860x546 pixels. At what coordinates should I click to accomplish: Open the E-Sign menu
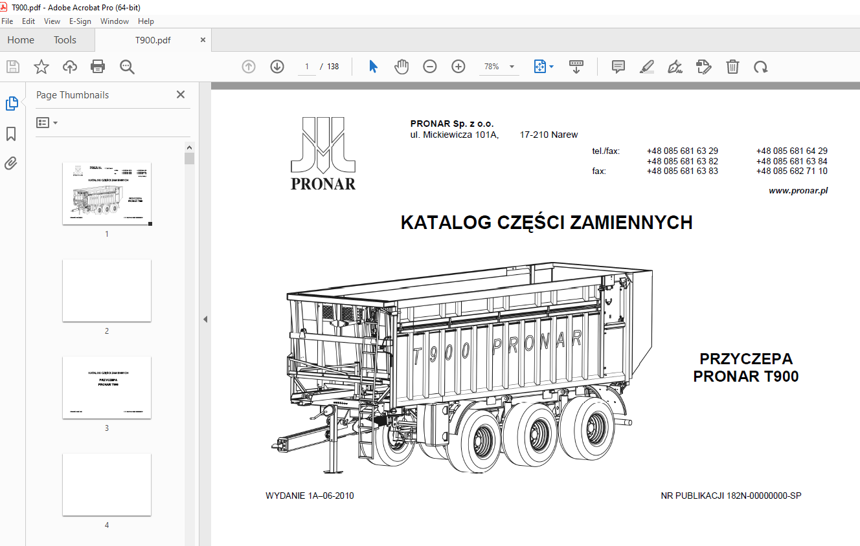[80, 21]
